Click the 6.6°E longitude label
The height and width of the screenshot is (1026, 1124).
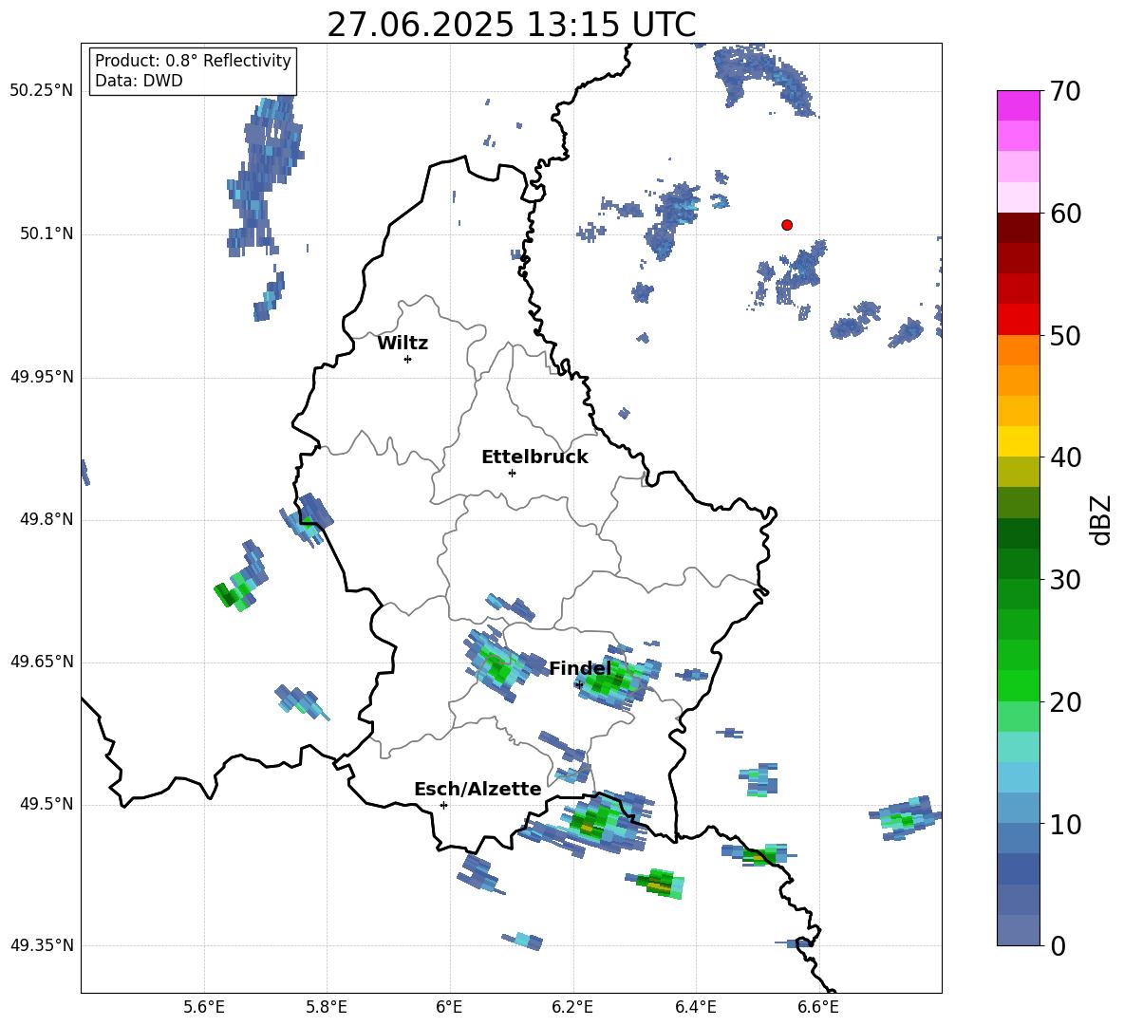click(818, 1007)
